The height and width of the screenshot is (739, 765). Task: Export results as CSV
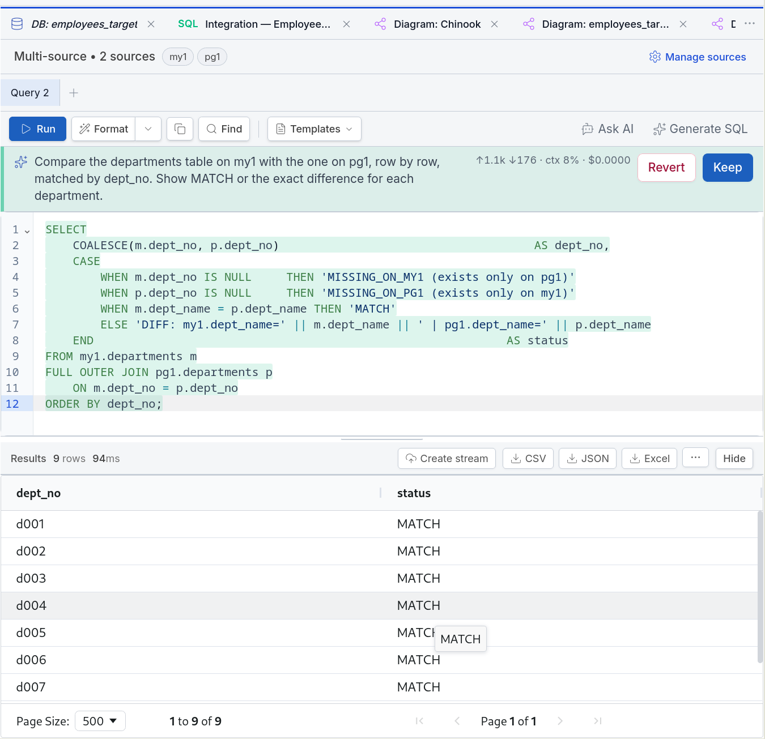(x=528, y=458)
